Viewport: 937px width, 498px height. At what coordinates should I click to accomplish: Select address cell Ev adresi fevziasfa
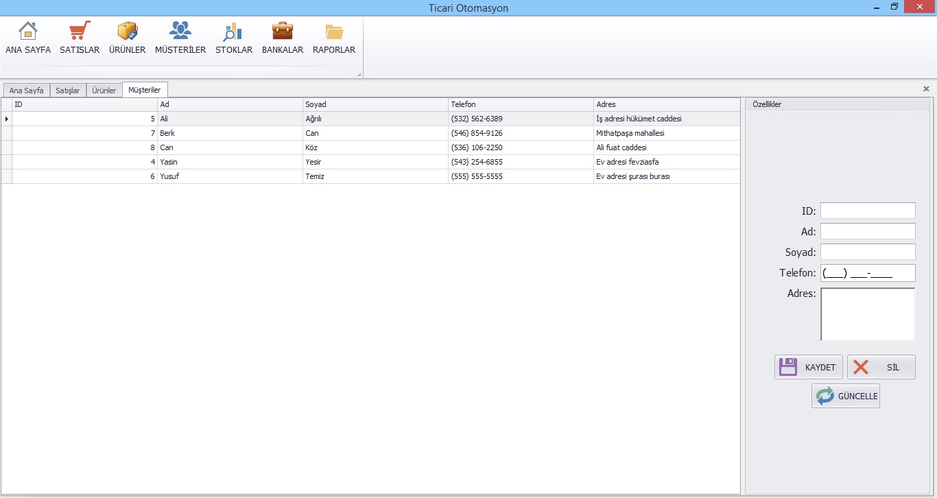(667, 162)
